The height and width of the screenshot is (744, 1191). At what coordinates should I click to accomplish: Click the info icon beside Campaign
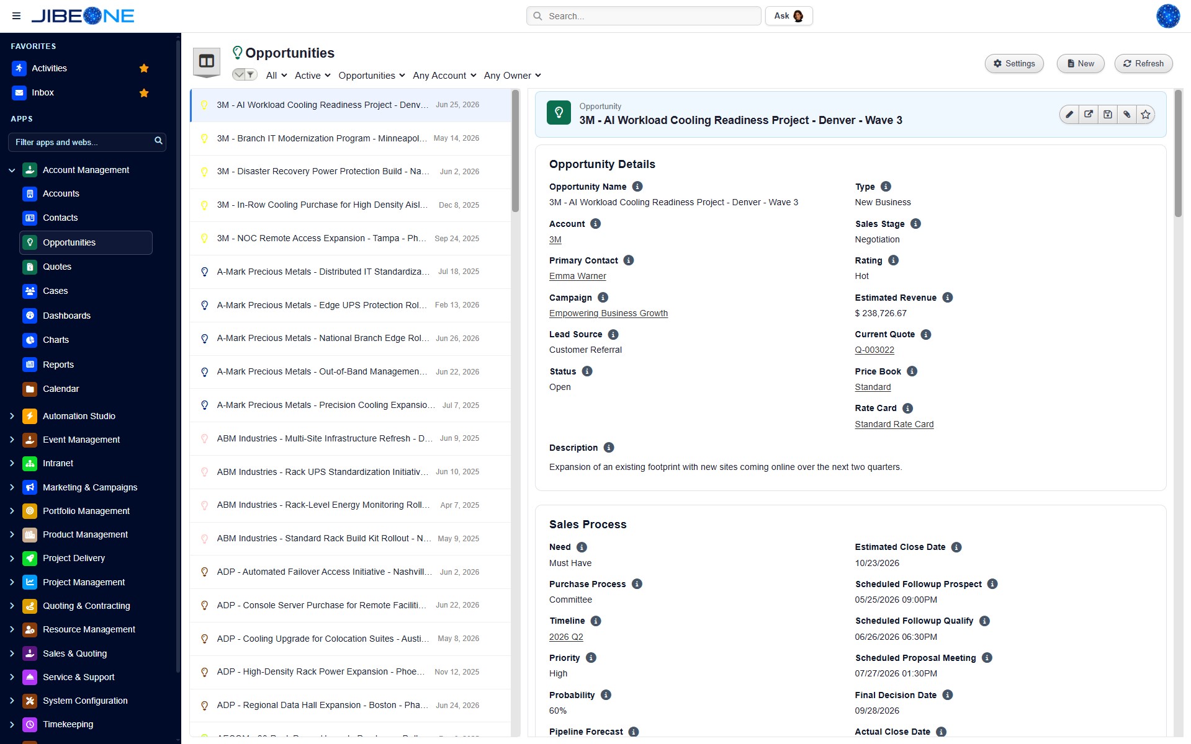pyautogui.click(x=603, y=298)
